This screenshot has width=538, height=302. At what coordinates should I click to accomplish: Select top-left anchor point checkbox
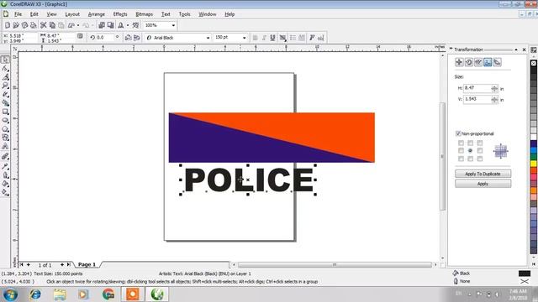point(461,143)
